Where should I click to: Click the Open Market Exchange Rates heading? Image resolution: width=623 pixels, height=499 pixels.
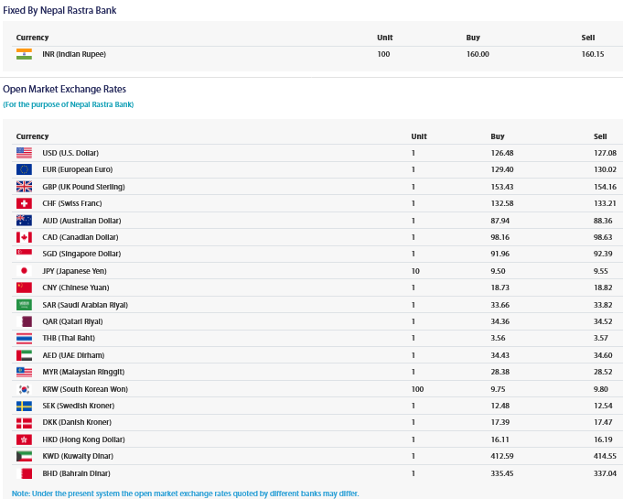(64, 89)
